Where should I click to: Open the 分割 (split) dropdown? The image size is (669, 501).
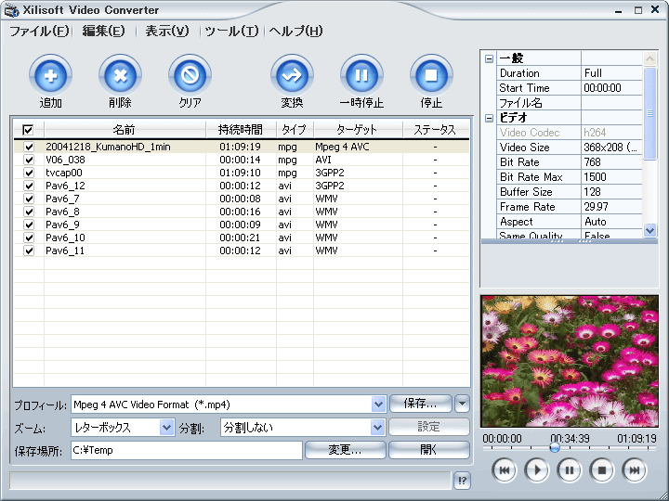click(377, 428)
